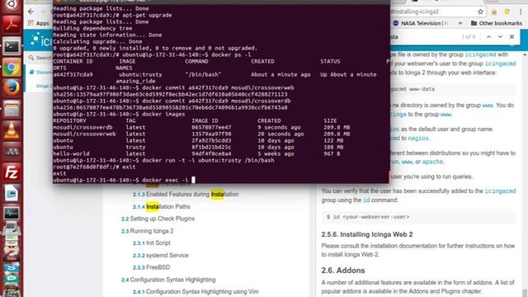Open the Files cabinet icon in launcher
The image size is (528, 297).
[12, 110]
